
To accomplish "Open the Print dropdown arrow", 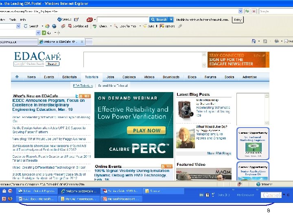I will (x=282, y=41).
